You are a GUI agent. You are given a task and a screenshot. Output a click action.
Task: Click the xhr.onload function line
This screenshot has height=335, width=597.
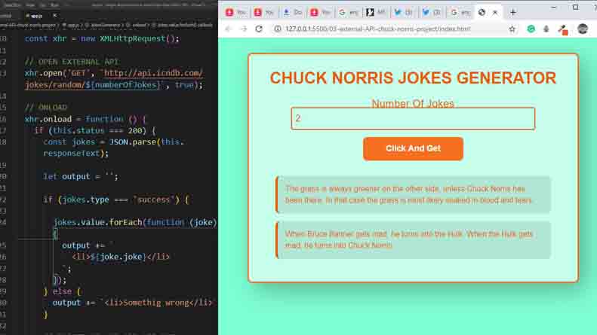point(86,119)
